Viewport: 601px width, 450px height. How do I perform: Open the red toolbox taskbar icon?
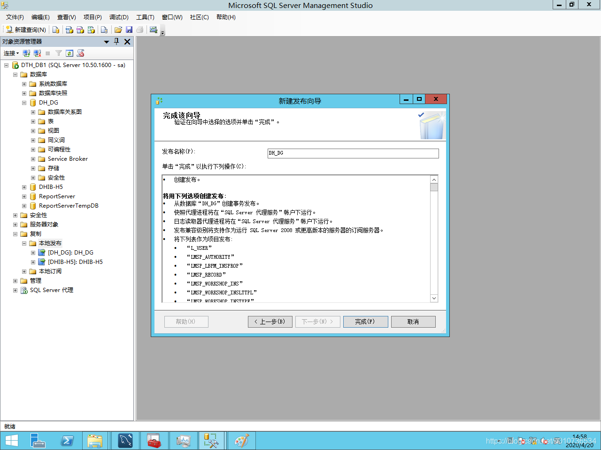(x=154, y=441)
